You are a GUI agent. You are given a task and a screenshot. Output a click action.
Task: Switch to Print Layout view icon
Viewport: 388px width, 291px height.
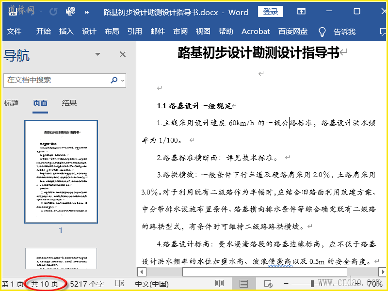tap(243, 284)
